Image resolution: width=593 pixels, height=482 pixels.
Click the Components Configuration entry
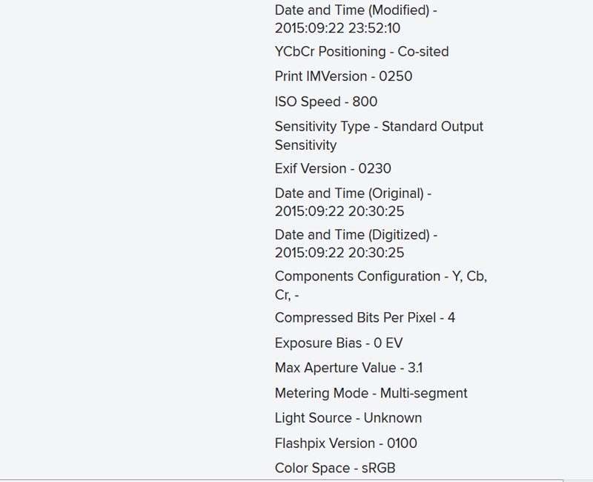pyautogui.click(x=381, y=285)
